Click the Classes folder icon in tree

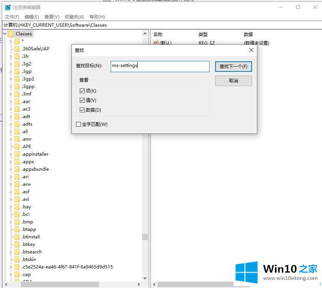11,34
